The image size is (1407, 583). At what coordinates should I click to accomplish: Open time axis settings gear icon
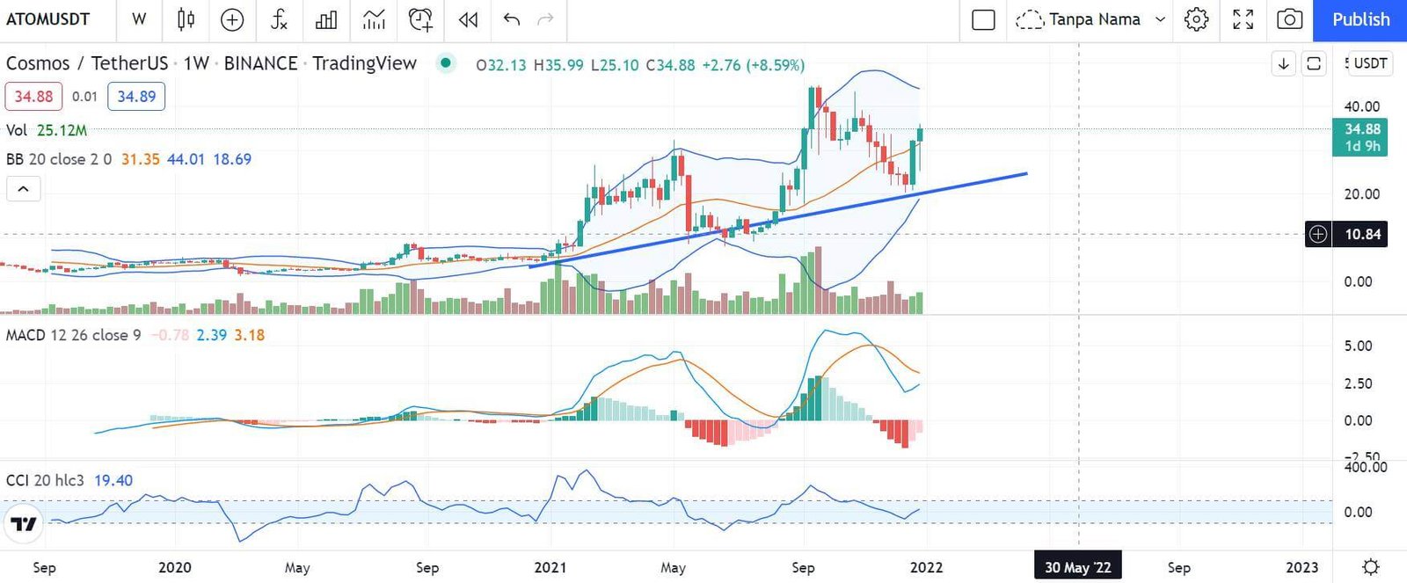1370,567
